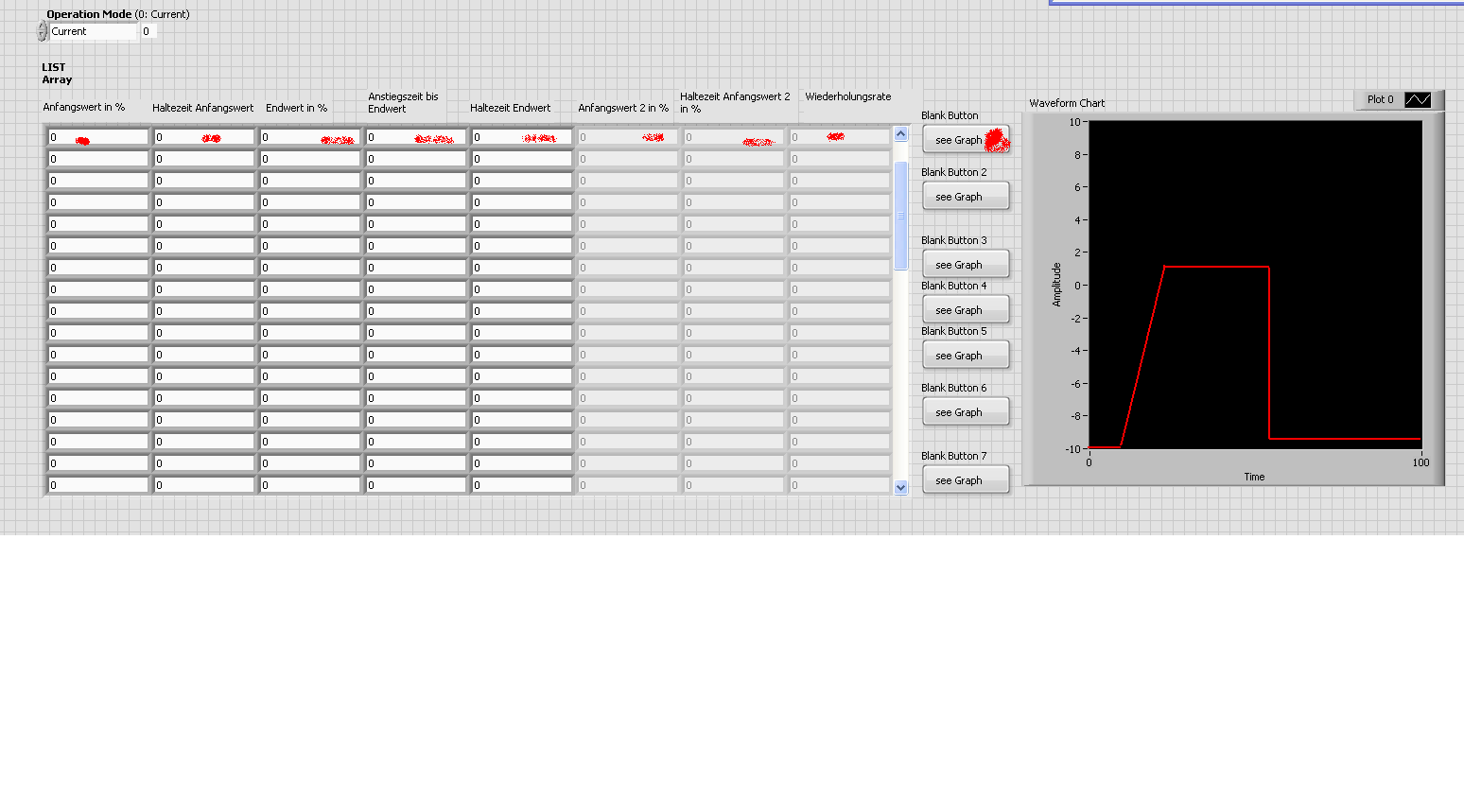Select first-row 'Anstiegszeit bis Endwert' field
The image size is (1464, 801).
(x=416, y=137)
